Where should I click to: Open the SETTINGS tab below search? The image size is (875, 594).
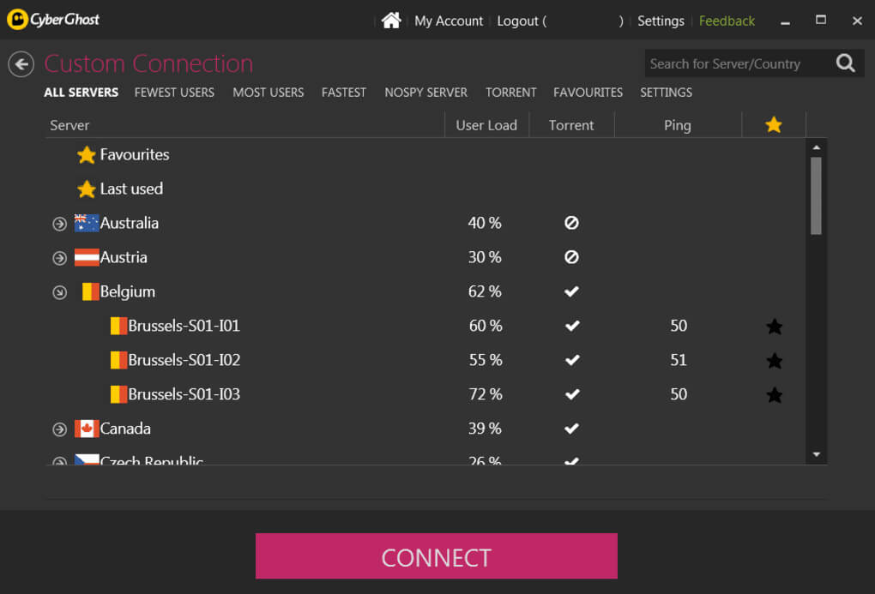[667, 93]
